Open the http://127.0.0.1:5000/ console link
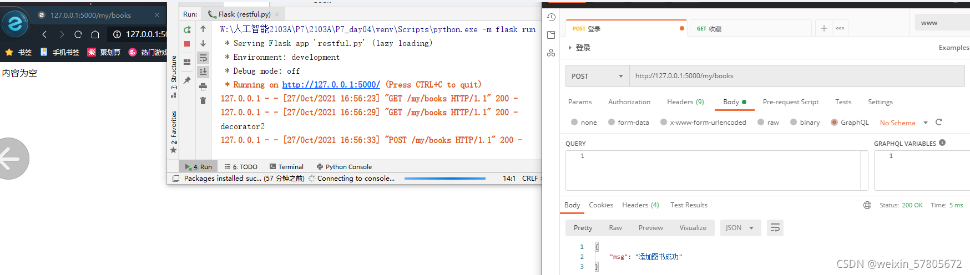970x275 pixels. pos(331,85)
